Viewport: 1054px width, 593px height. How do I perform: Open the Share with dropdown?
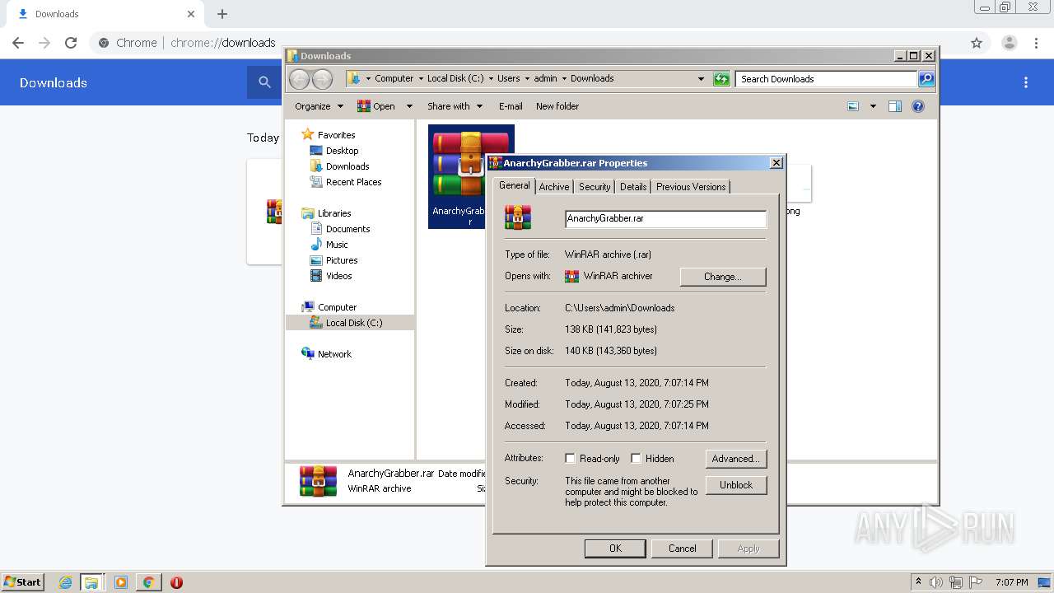tap(455, 106)
